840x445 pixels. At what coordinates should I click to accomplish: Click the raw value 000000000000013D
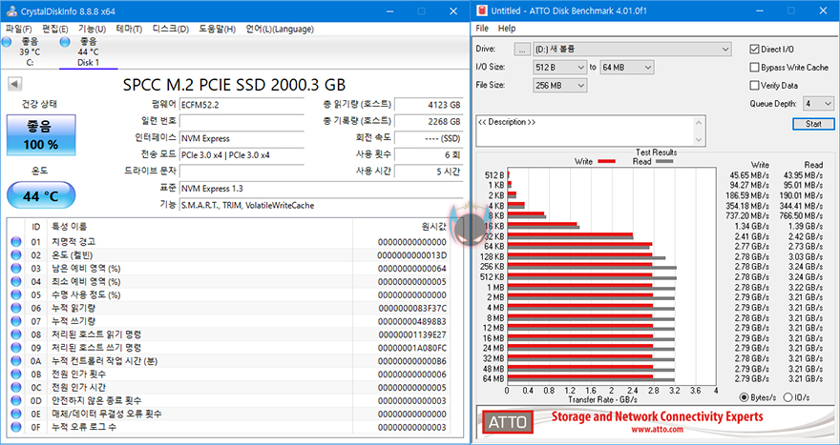tap(412, 255)
